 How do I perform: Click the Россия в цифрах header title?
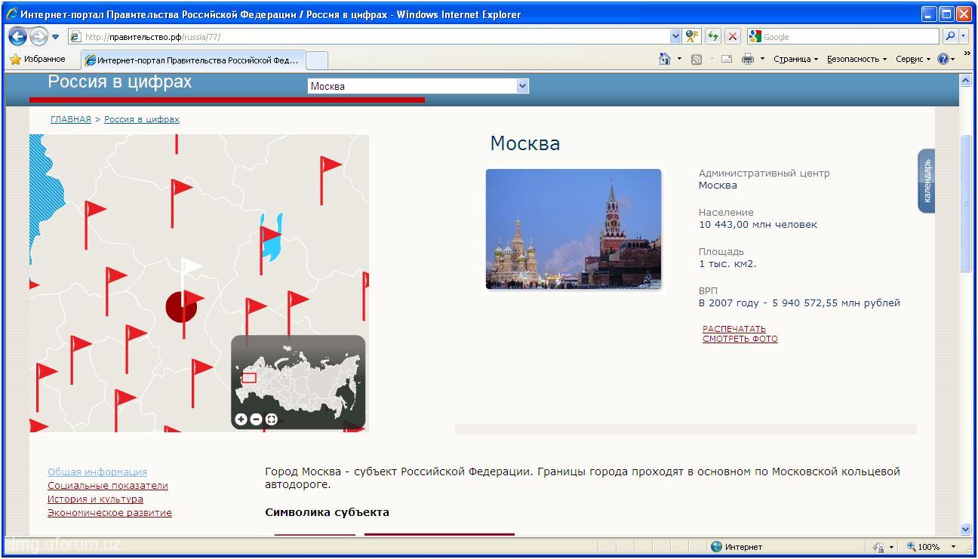120,82
